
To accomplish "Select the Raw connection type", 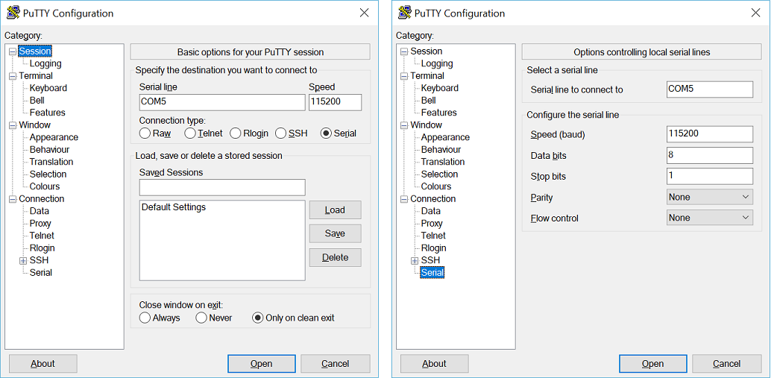I will coord(145,133).
